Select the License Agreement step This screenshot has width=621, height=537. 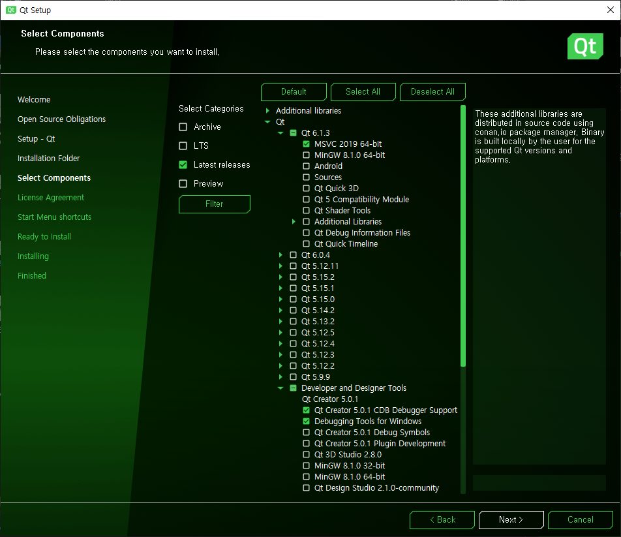[51, 197]
